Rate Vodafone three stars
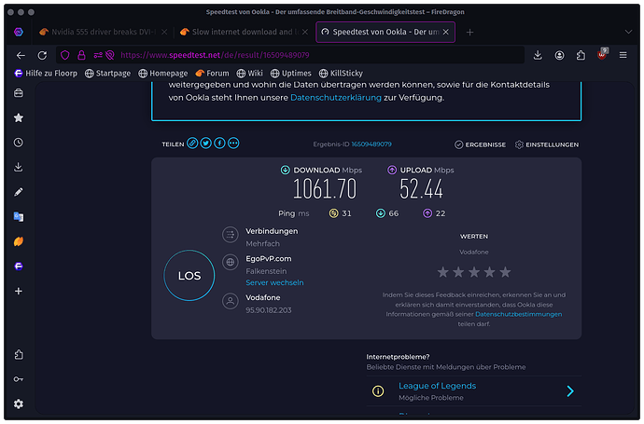Viewport: 644px width, 424px height. [474, 272]
